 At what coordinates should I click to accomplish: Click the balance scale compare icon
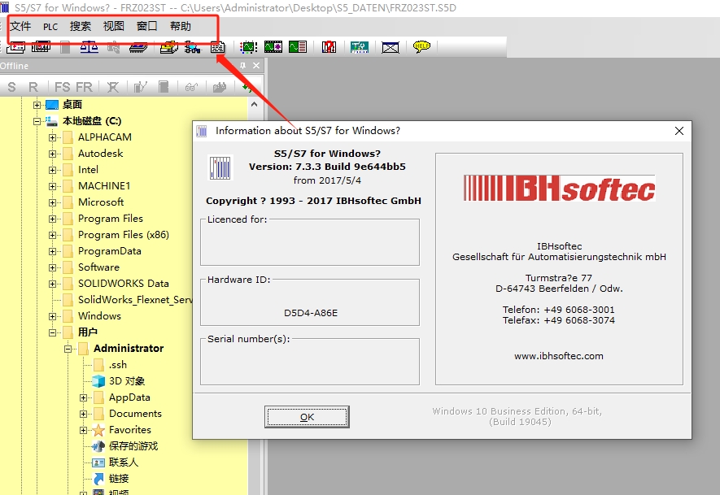[89, 47]
